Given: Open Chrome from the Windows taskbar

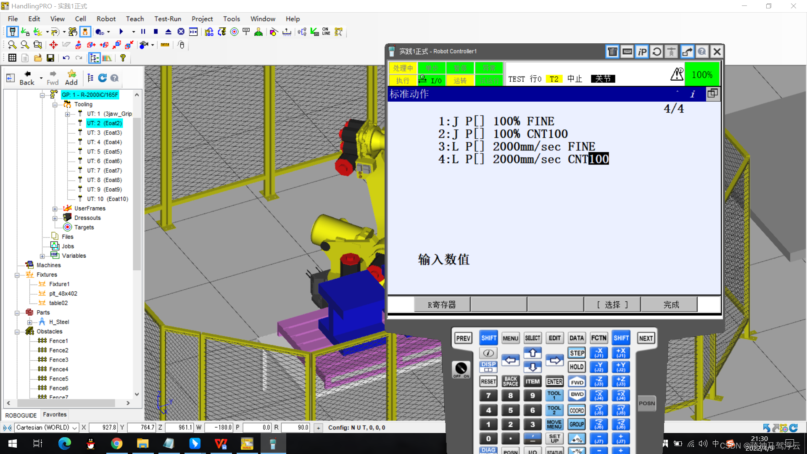Looking at the screenshot, I should [116, 443].
